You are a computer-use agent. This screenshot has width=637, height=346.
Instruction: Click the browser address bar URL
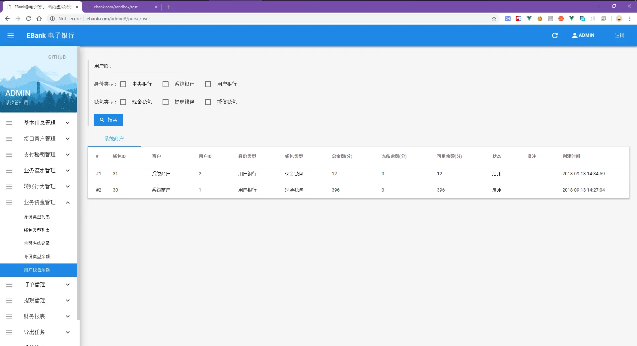(118, 19)
